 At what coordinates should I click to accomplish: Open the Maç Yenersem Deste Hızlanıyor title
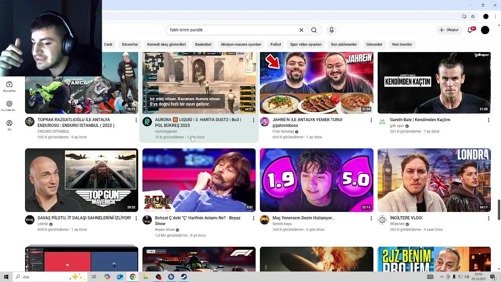[304, 218]
